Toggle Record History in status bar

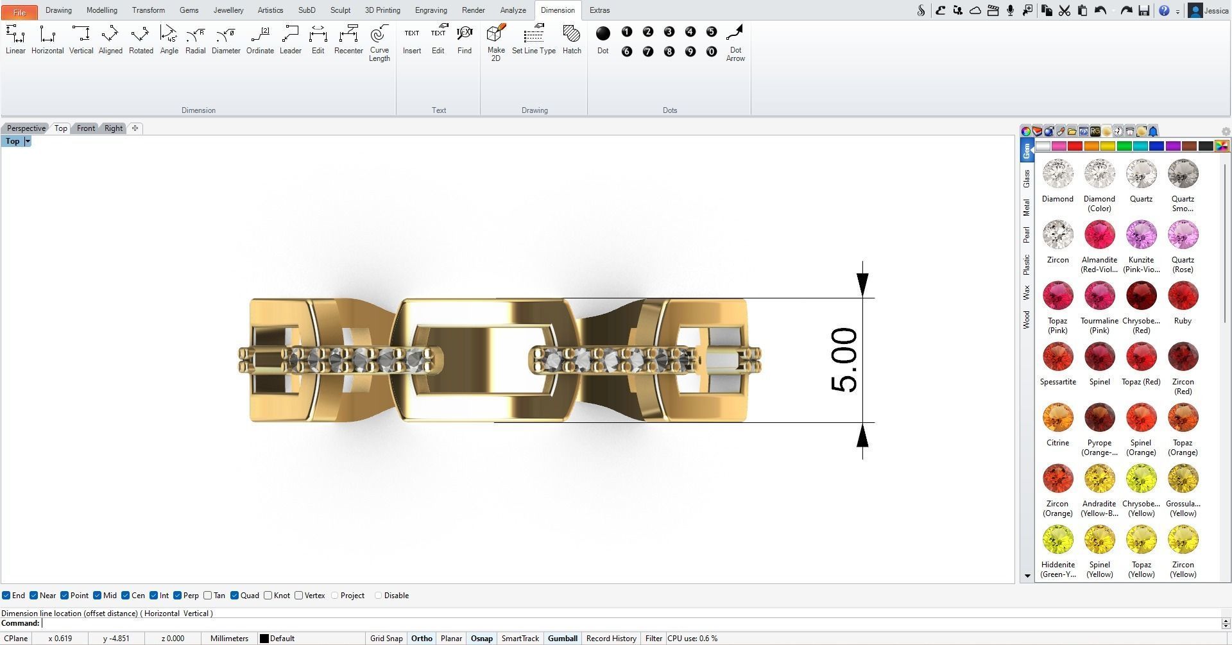612,639
